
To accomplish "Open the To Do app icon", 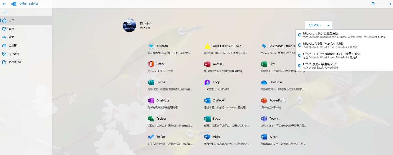I will pyautogui.click(x=151, y=137).
